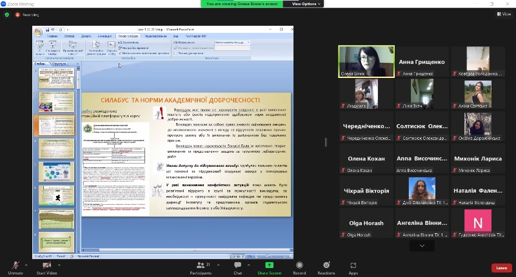The image size is (516, 277).
Task: Open the Reactions picker
Action: coord(326,265)
